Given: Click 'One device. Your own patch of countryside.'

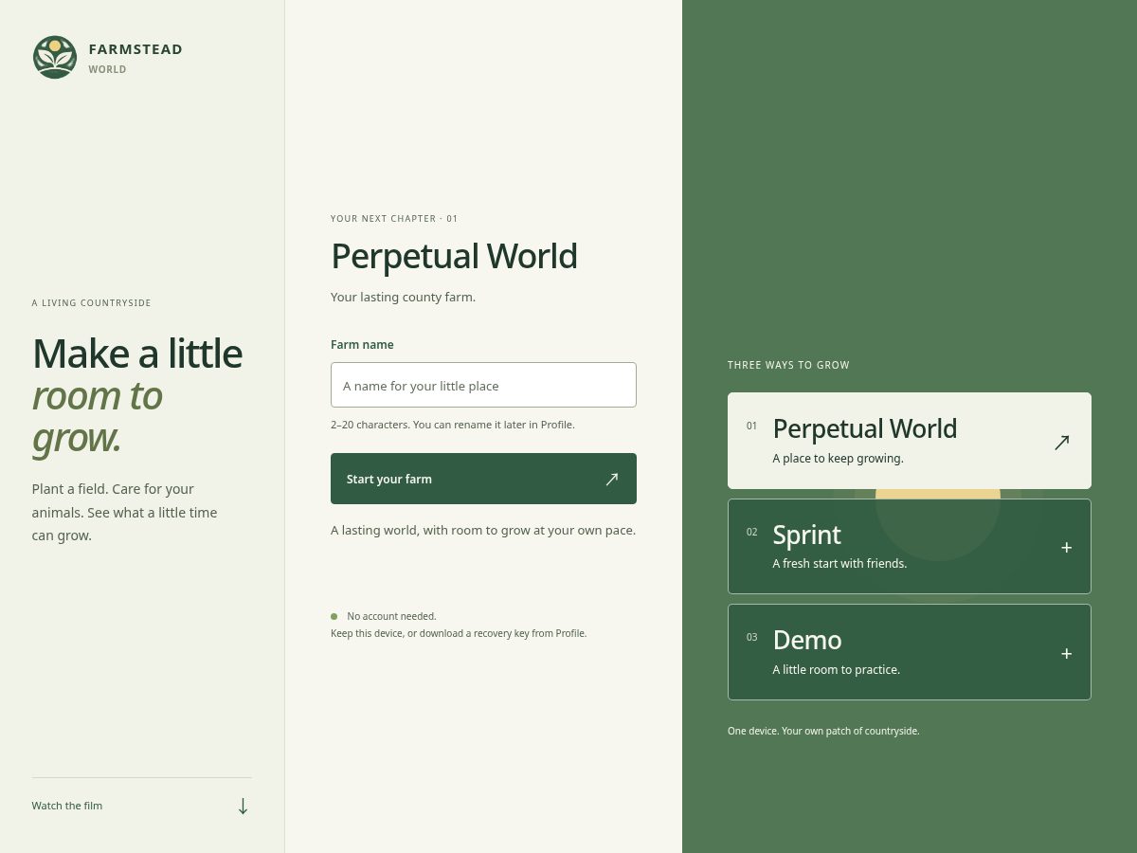Looking at the screenshot, I should click(x=823, y=731).
